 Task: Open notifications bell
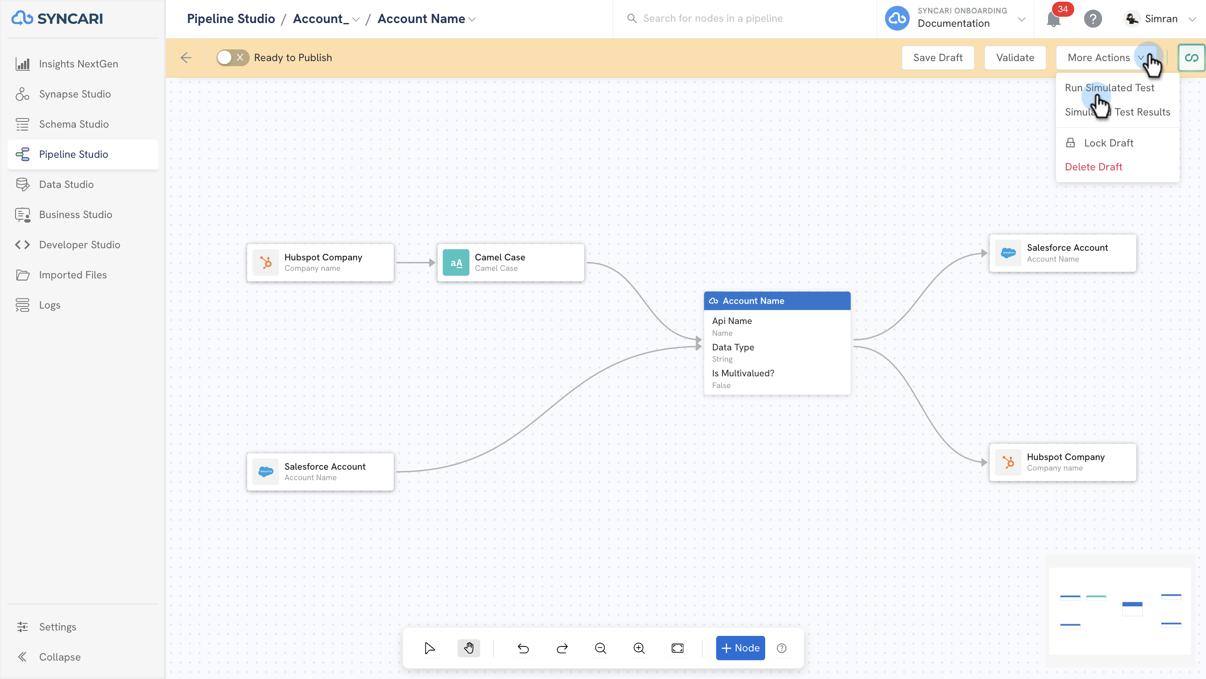(1054, 19)
